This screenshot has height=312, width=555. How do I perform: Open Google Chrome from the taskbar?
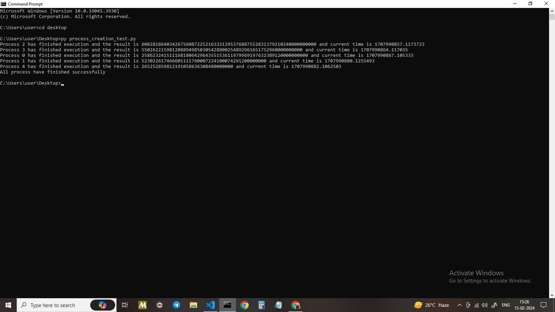pos(245,305)
